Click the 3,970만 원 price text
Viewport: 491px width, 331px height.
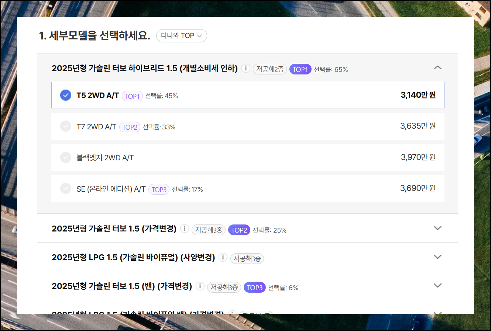pyautogui.click(x=418, y=157)
